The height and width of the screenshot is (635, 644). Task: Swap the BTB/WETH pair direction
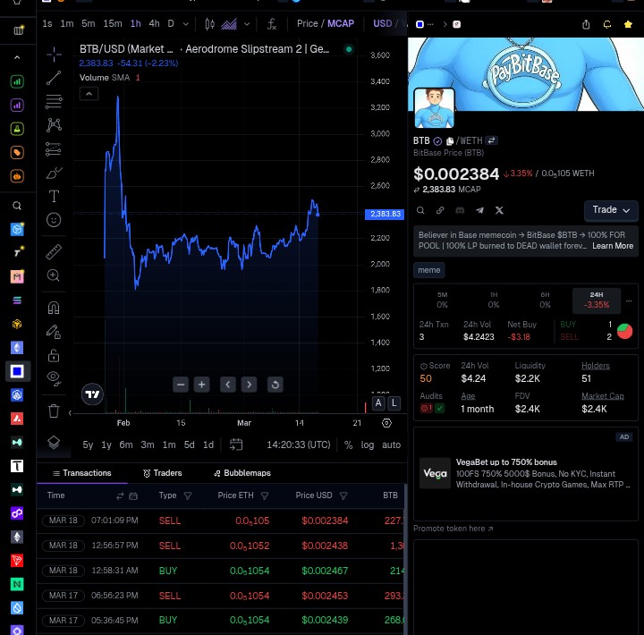491,140
